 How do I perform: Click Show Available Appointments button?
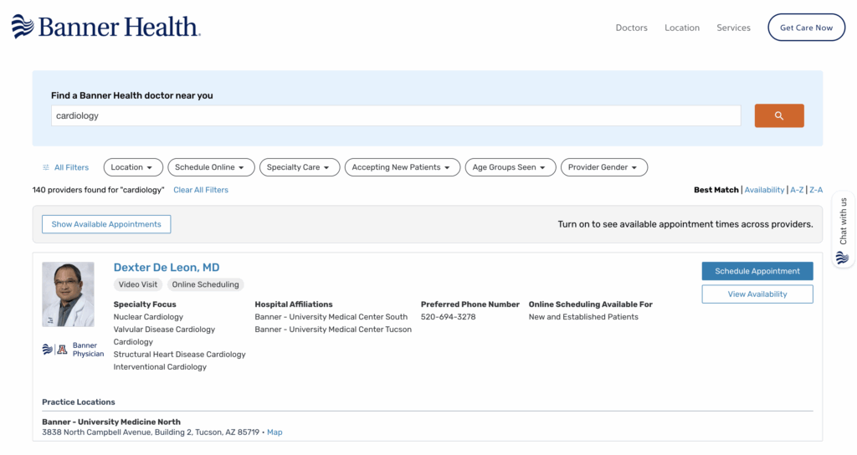pos(106,224)
